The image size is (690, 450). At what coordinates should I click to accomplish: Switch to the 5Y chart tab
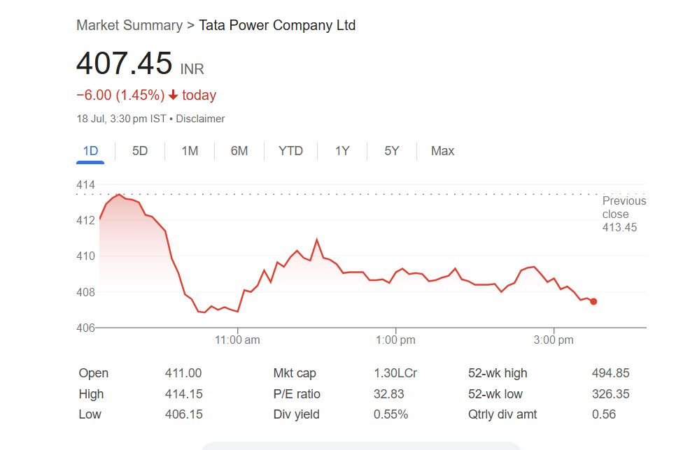coord(391,151)
